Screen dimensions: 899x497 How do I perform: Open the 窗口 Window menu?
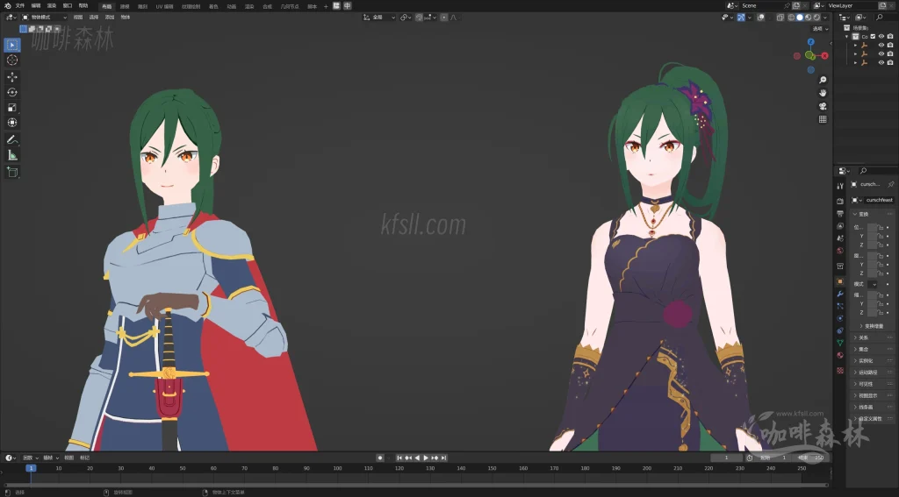coord(67,6)
